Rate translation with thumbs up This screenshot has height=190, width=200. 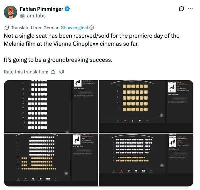click(52, 72)
